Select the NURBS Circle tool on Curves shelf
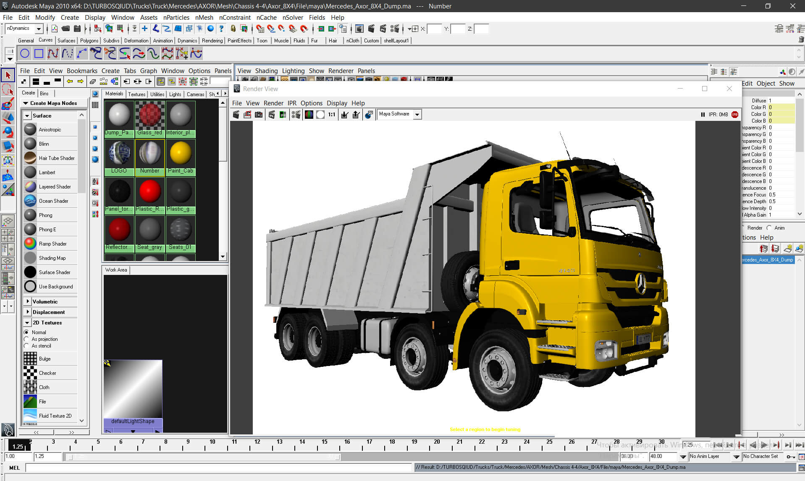 click(25, 53)
